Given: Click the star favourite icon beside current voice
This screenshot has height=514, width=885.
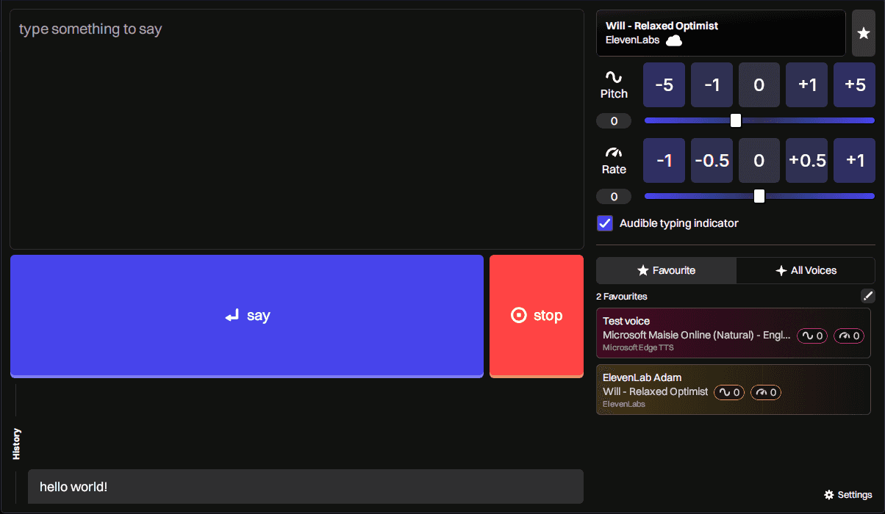Looking at the screenshot, I should tap(863, 33).
